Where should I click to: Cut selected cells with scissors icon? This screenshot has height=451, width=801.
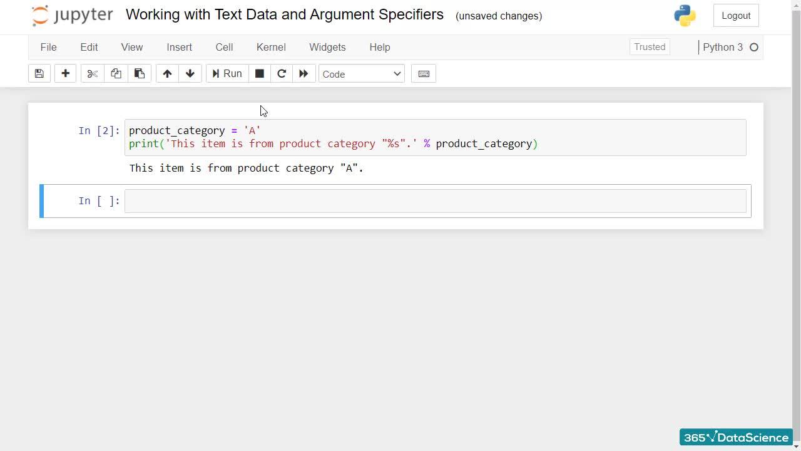click(93, 74)
